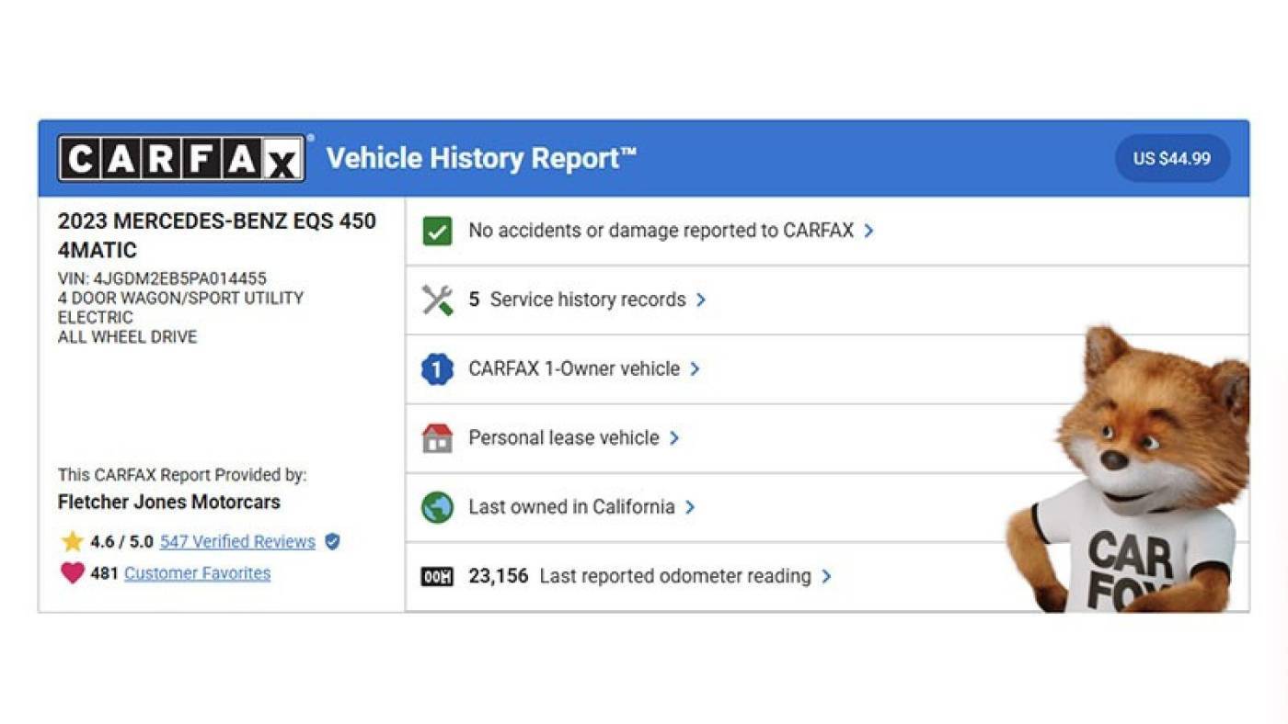Expand Personal lease vehicle chevron
Screen dimensions: 1288x724
674,438
